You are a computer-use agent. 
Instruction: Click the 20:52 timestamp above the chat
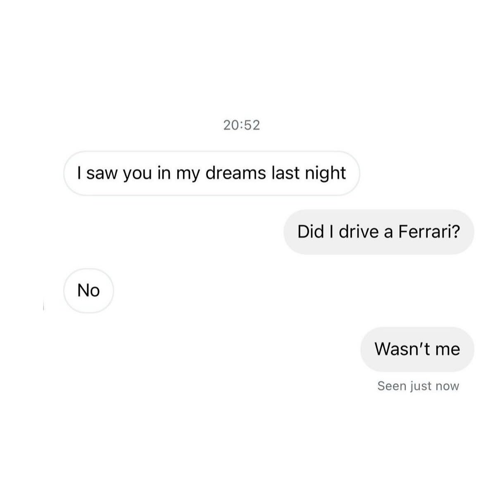[241, 125]
